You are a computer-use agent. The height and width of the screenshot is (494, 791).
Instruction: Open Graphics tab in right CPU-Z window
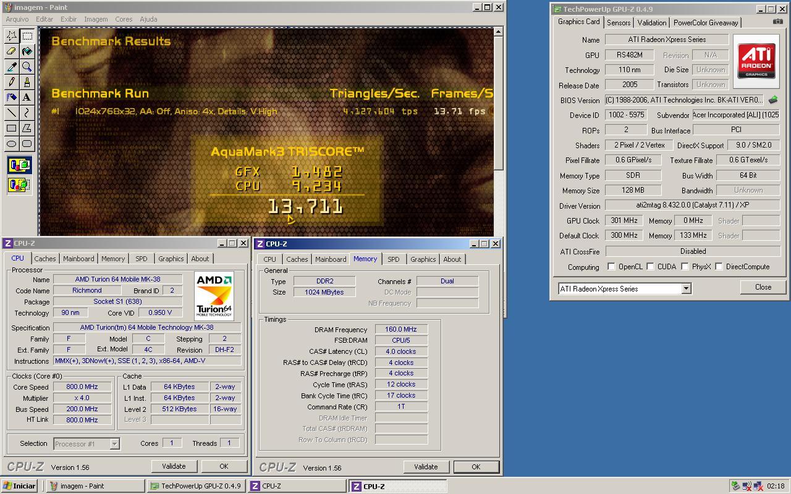coord(423,259)
